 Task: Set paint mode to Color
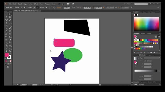click(x=6, y=61)
